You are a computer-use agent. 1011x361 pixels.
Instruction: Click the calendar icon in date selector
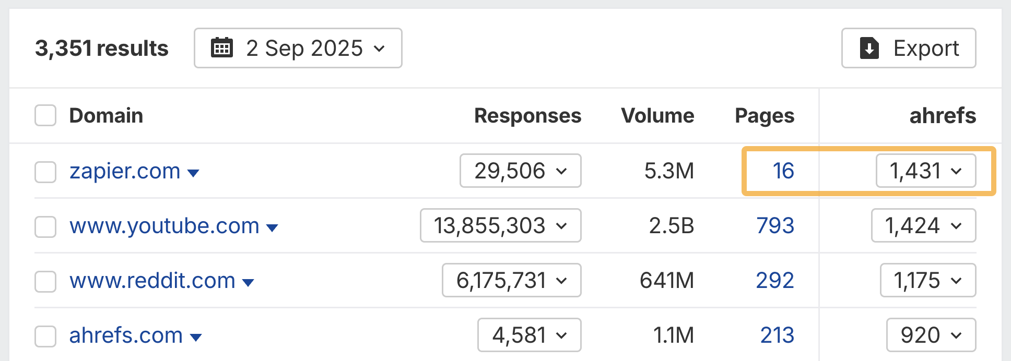pyautogui.click(x=222, y=48)
